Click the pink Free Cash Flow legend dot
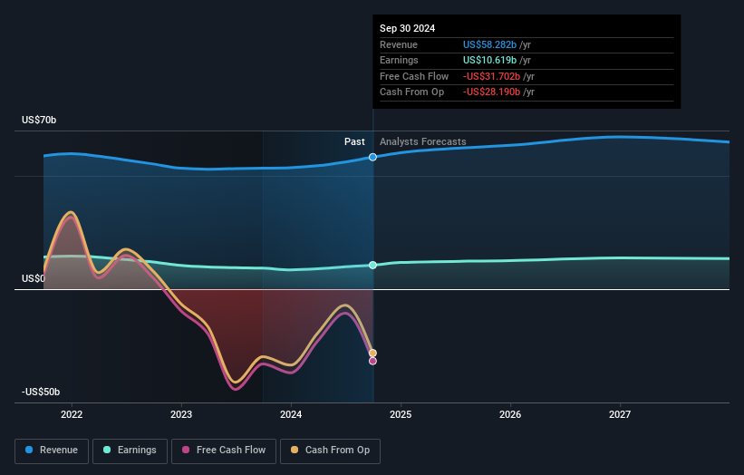744x475 pixels. (x=186, y=450)
